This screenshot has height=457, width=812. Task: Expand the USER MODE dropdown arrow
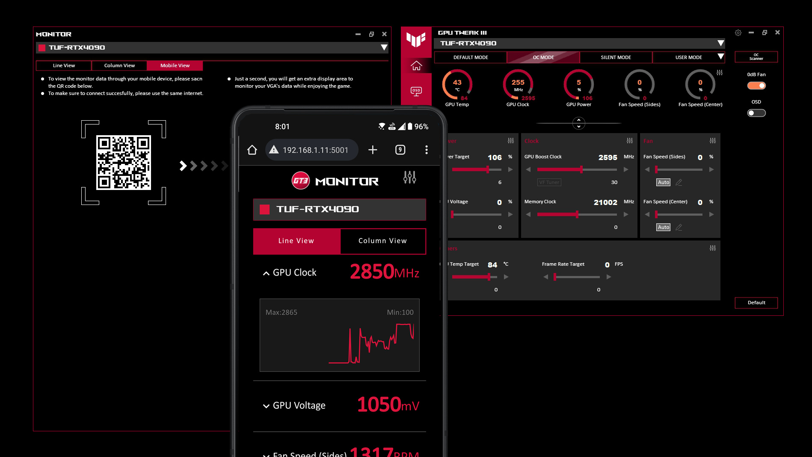tap(720, 57)
